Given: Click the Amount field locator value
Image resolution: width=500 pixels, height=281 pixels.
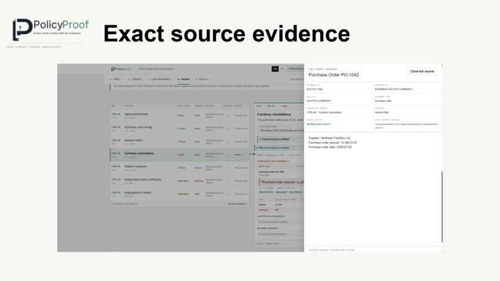Looking at the screenshot, I should point(382,112).
